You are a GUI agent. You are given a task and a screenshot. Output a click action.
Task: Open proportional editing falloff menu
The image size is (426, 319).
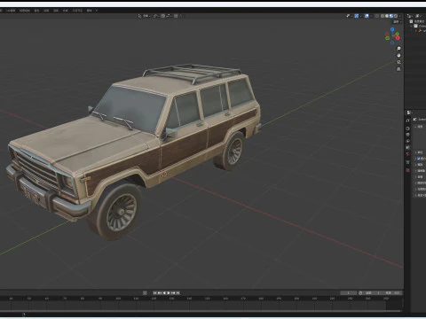coord(180,16)
